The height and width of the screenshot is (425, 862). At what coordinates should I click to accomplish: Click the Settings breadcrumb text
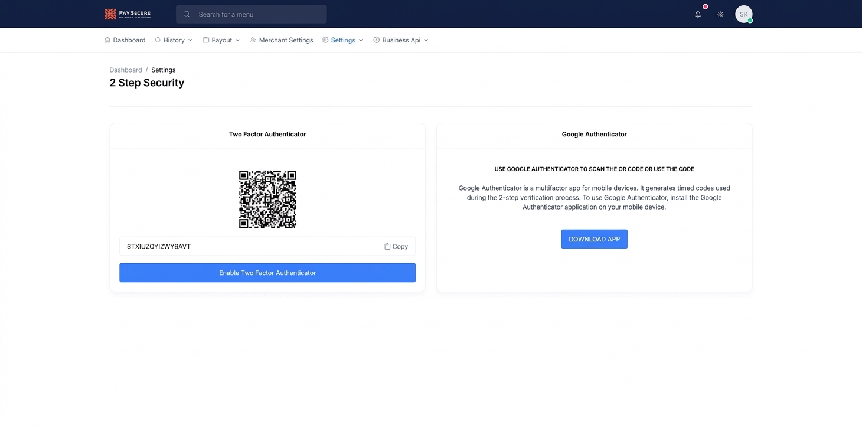click(164, 70)
